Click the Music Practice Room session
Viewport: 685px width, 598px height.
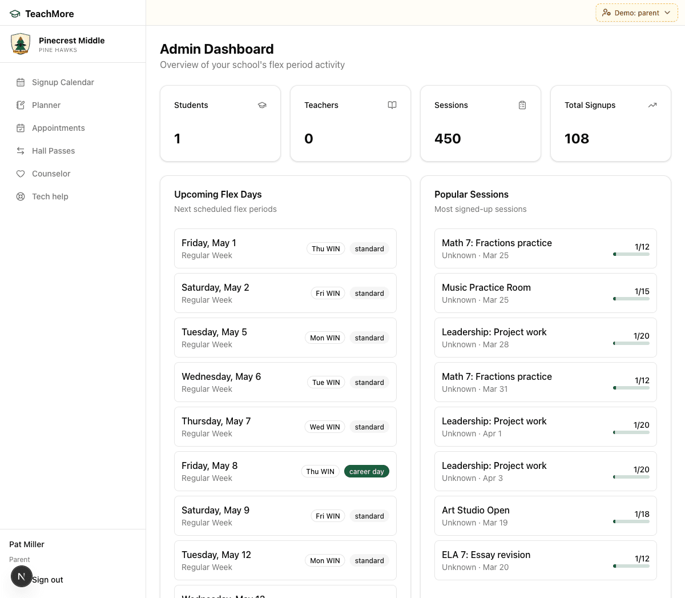546,293
